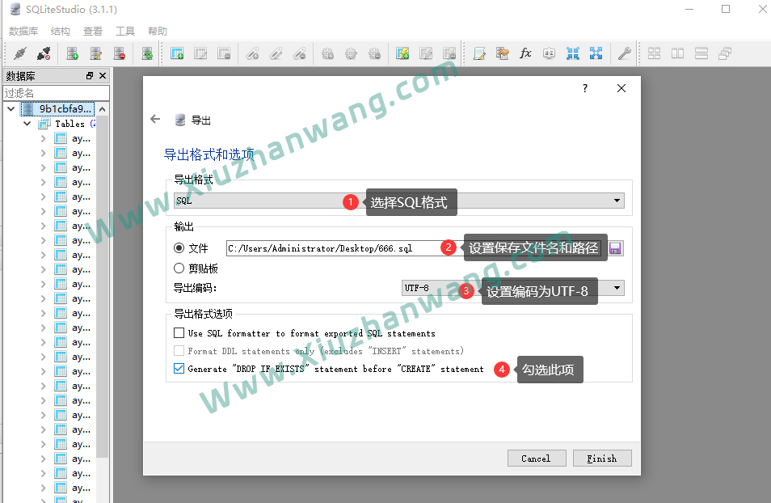Open the export format dropdown showing SQL

617,200
